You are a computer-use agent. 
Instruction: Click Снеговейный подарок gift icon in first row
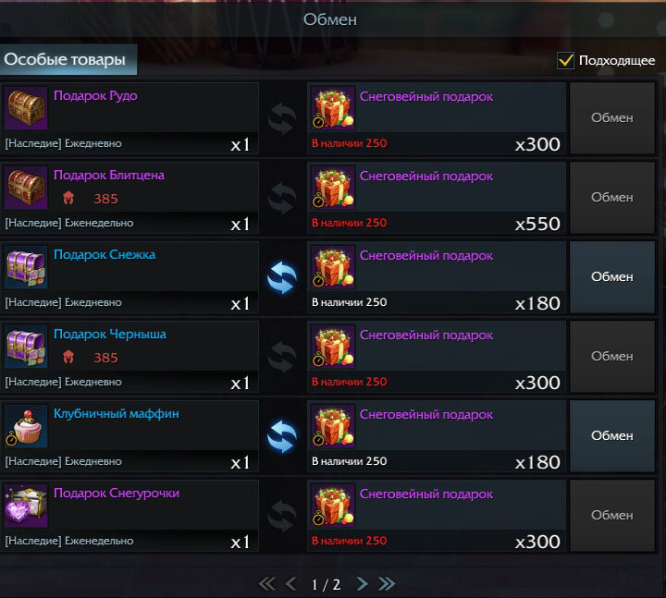pos(333,108)
